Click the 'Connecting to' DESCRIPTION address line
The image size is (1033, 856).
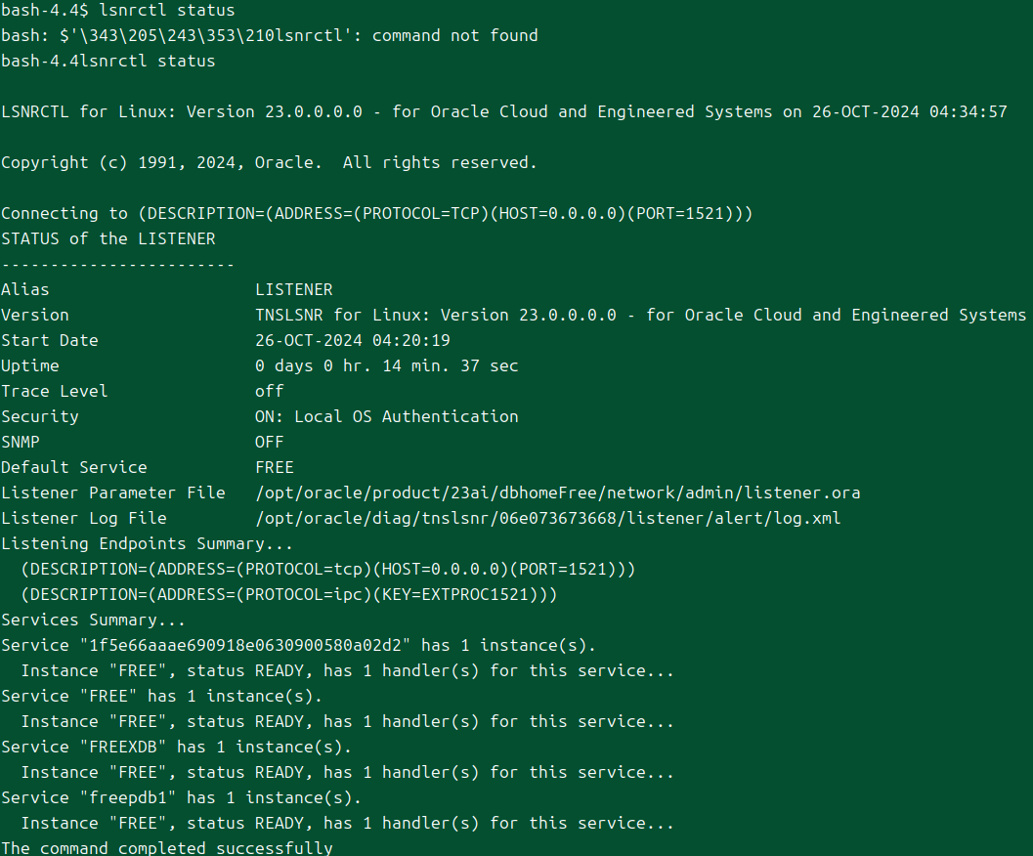(376, 213)
